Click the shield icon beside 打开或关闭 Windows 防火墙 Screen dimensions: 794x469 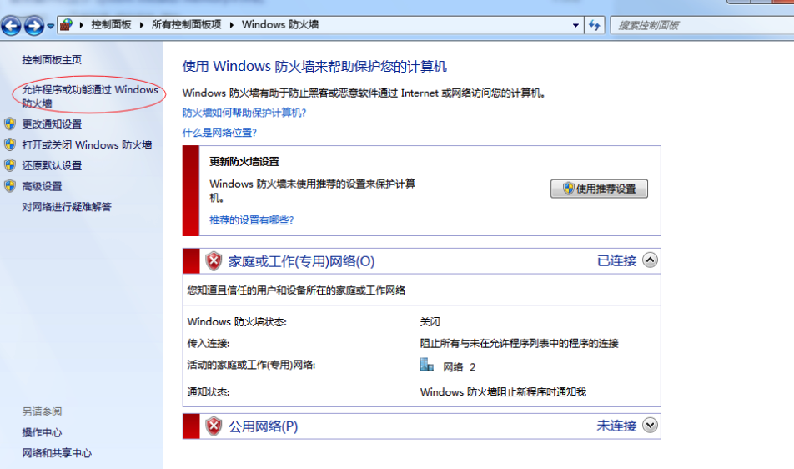pos(10,144)
